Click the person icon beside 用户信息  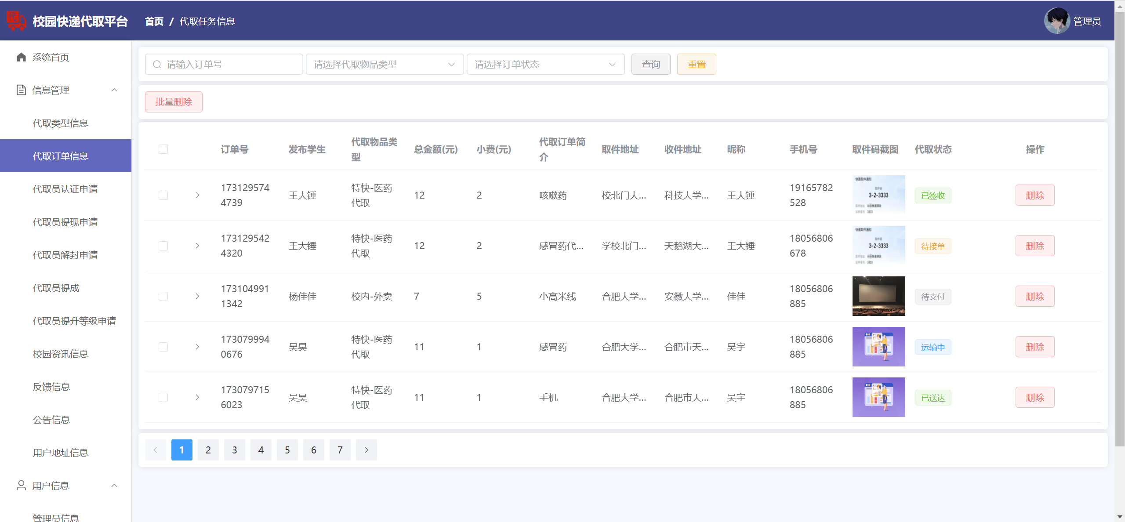coord(21,485)
